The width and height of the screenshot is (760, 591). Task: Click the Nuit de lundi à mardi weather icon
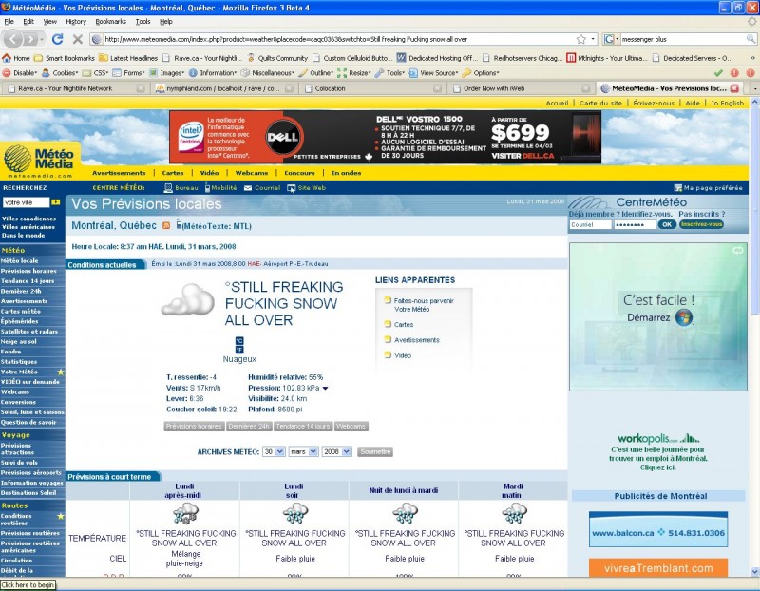click(x=405, y=513)
